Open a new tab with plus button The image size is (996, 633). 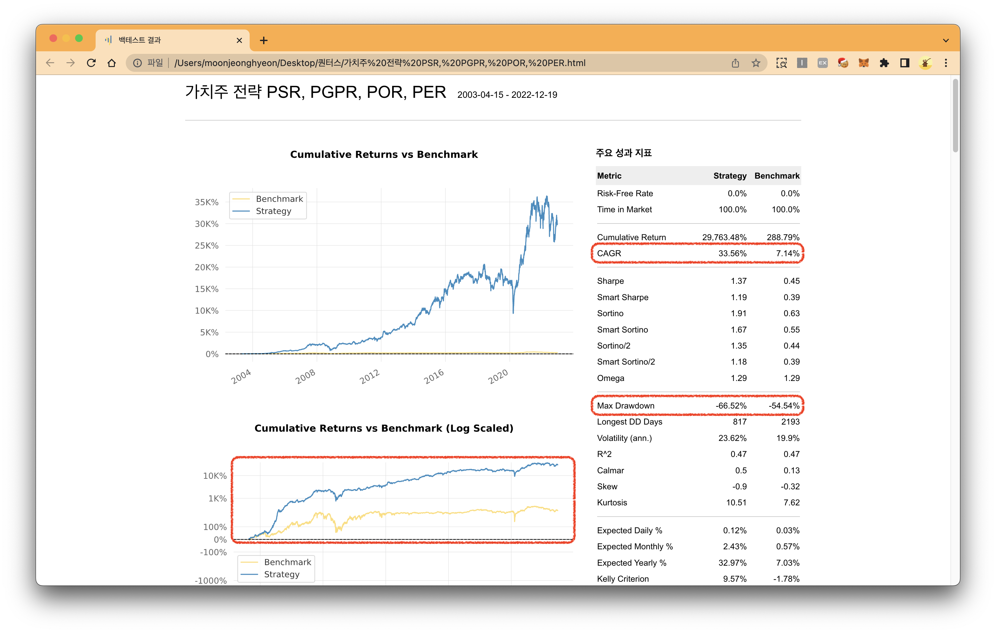[263, 40]
